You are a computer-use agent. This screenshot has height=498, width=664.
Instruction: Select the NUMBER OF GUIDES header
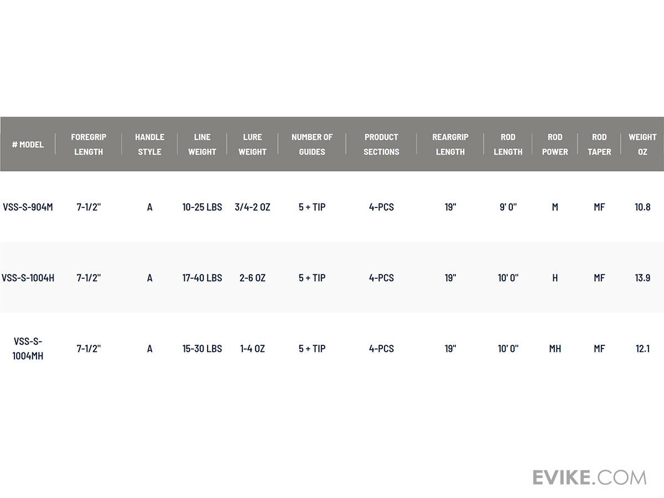coord(312,144)
